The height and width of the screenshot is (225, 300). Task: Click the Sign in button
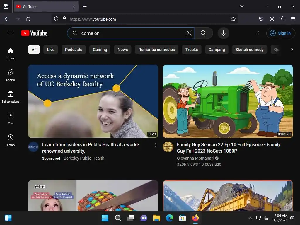[x=280, y=33]
